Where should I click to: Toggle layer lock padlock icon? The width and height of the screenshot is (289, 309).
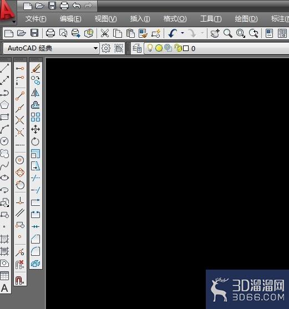pos(178,48)
